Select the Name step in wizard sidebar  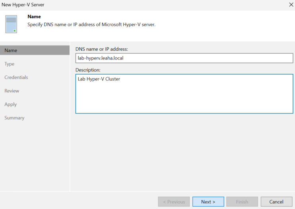pos(35,50)
